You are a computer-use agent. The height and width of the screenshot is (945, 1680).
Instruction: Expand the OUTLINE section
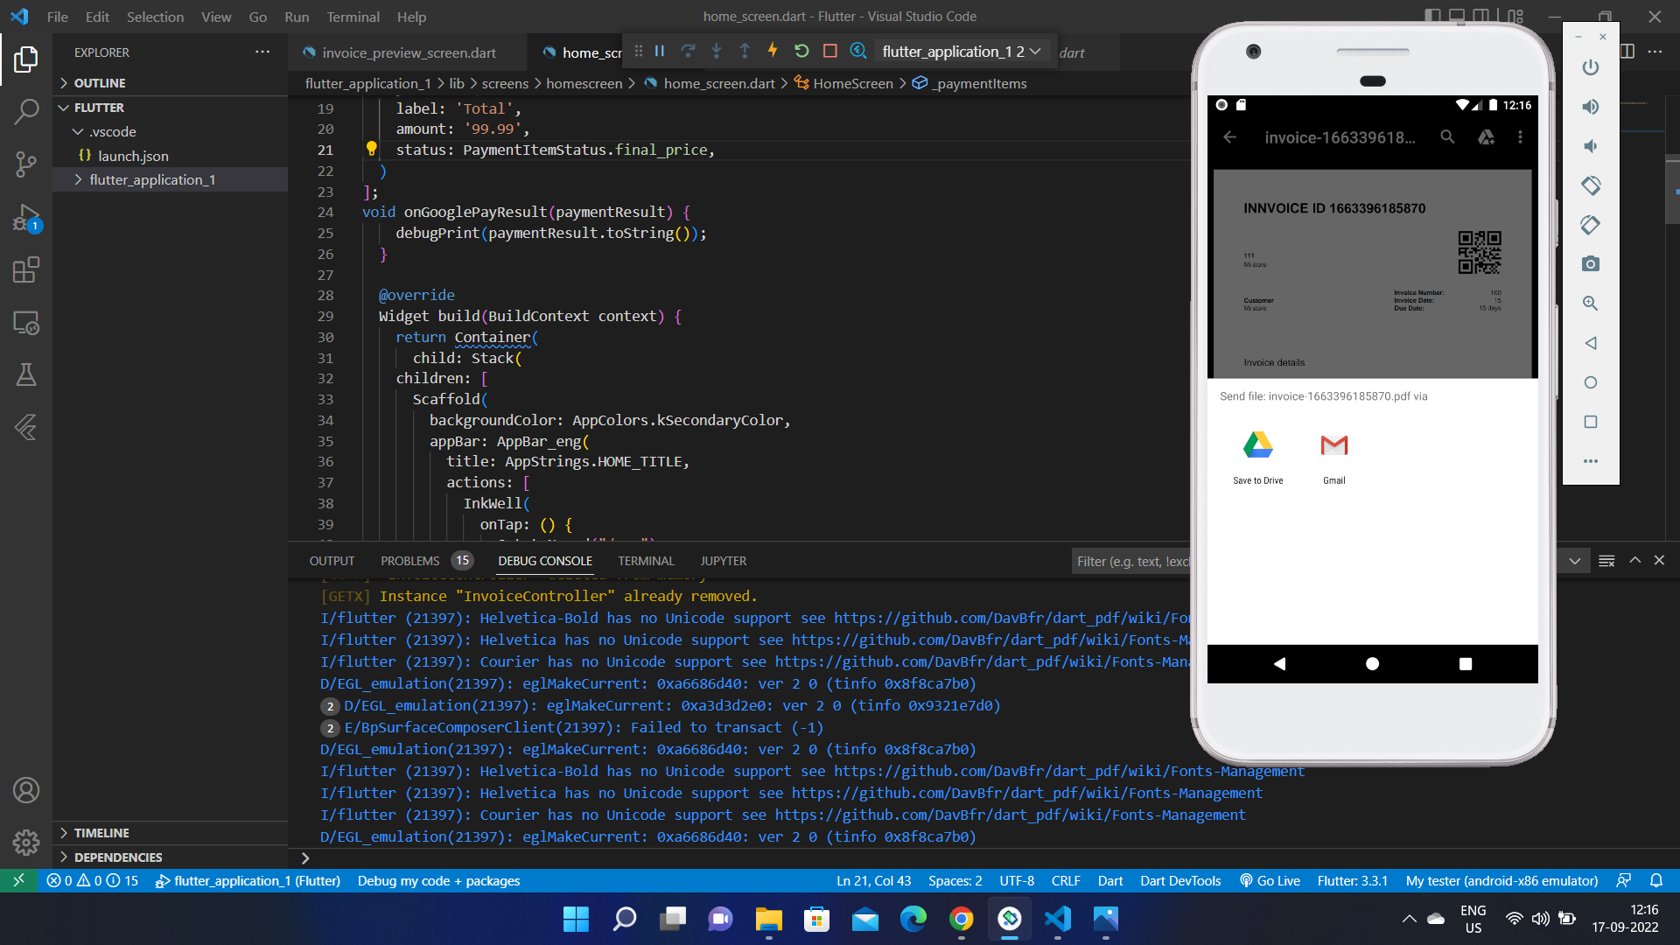click(171, 83)
